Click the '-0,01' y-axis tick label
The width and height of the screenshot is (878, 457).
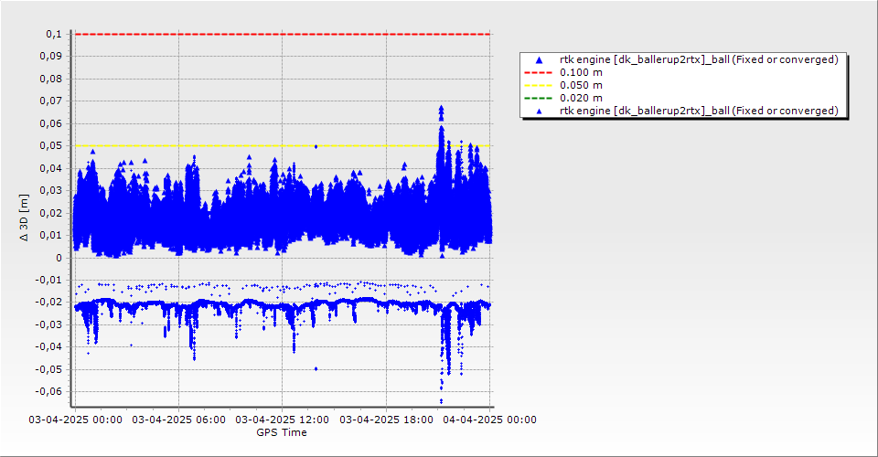(x=48, y=280)
